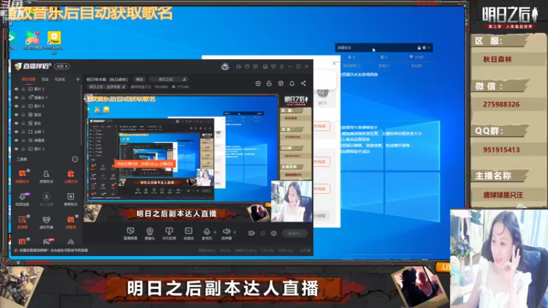The image size is (548, 308).
Task: Click the share icon in the stream info bar
Action: coord(303,84)
